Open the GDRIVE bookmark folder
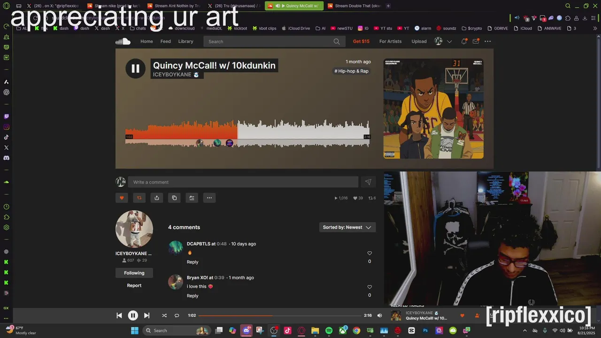Viewport: 601px width, 338px height. (x=498, y=28)
